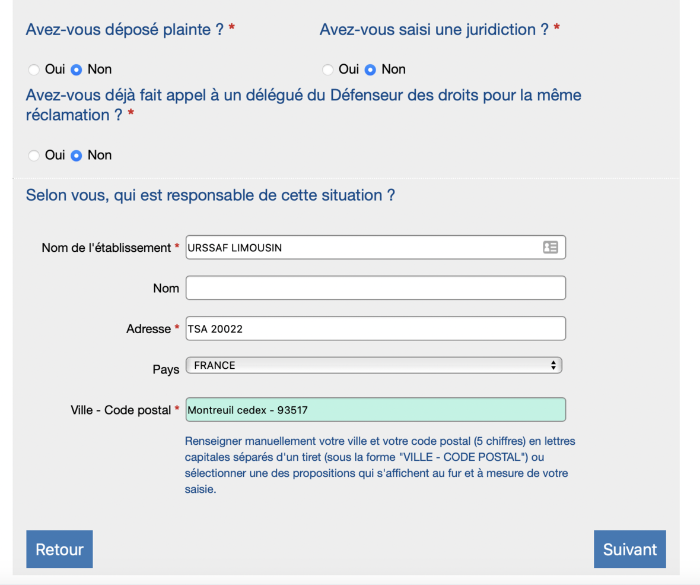Click the Adresse label
Image resolution: width=700 pixels, height=585 pixels.
[148, 329]
